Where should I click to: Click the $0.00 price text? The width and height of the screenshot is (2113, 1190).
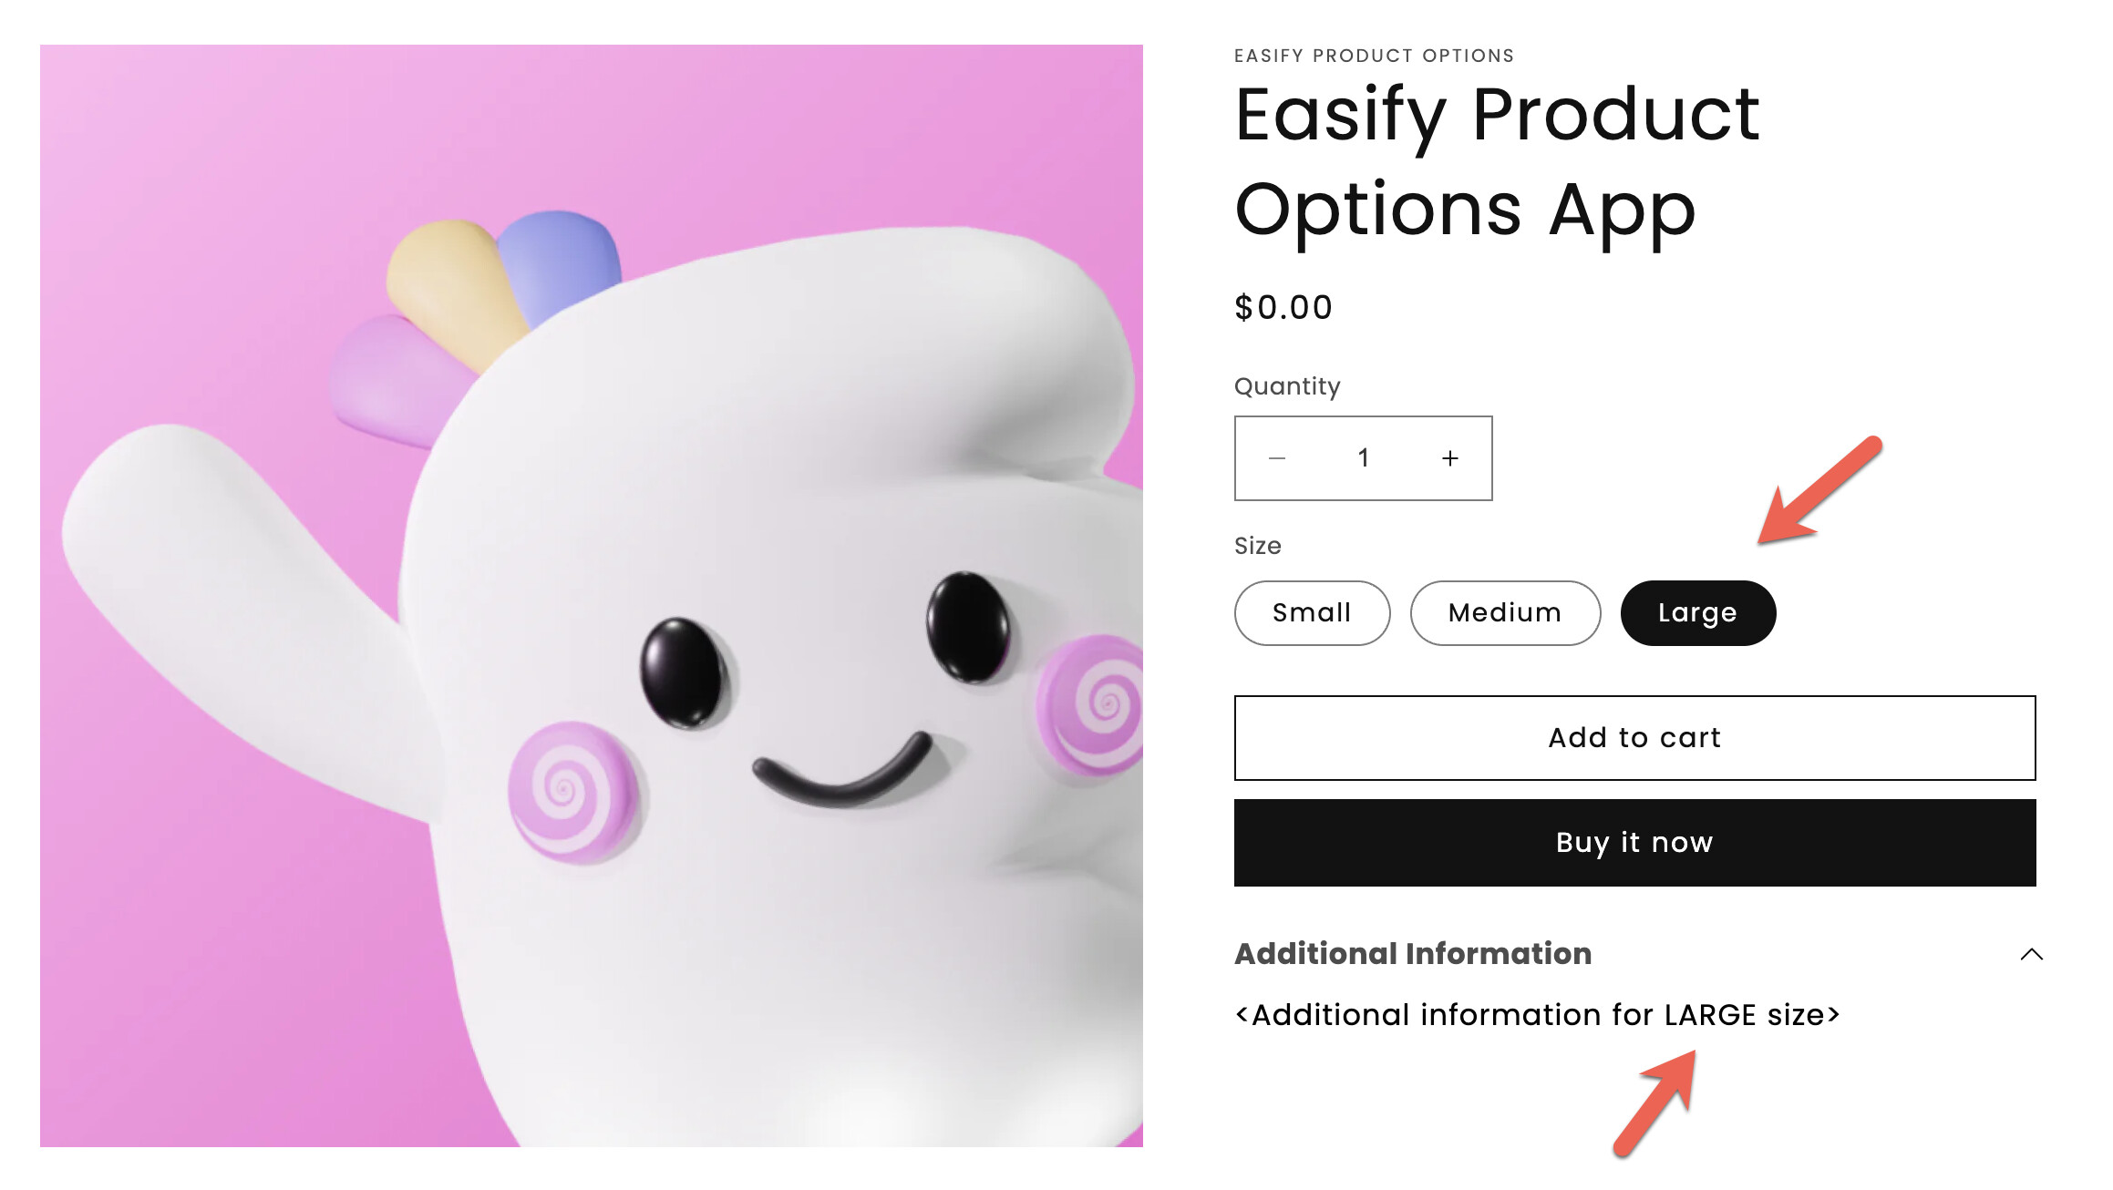(1284, 308)
